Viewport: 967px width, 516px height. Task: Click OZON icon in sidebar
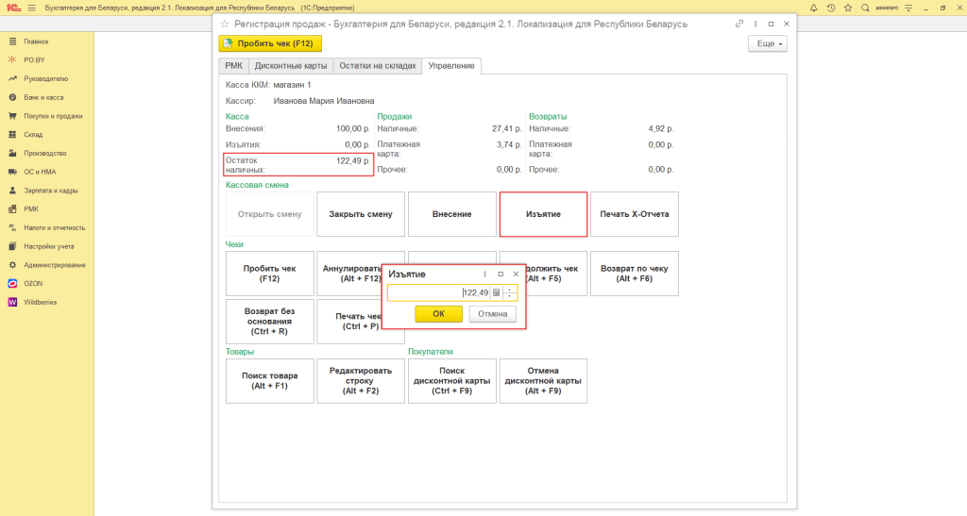[12, 283]
